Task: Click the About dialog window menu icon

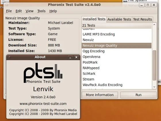Action: tap(10, 57)
